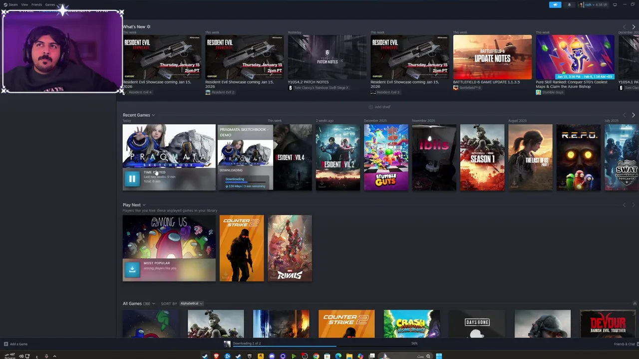The image size is (639, 359).
Task: Pause the Pragmata Sketchbook download
Action: (x=132, y=179)
